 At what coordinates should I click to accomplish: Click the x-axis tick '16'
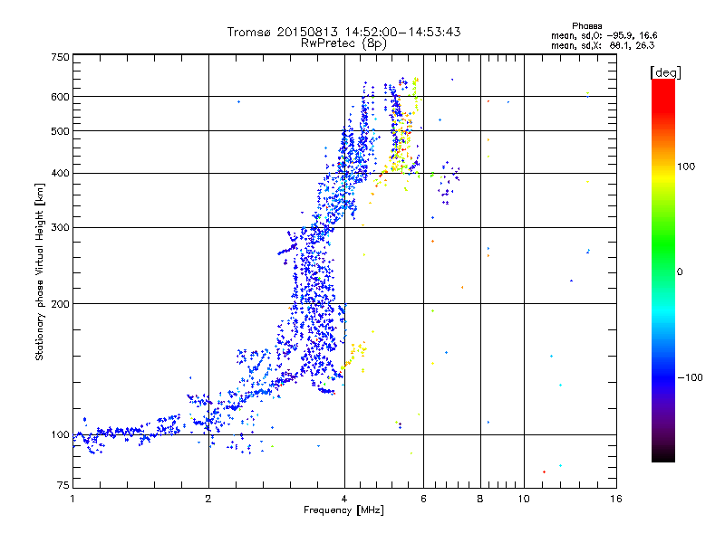click(616, 499)
